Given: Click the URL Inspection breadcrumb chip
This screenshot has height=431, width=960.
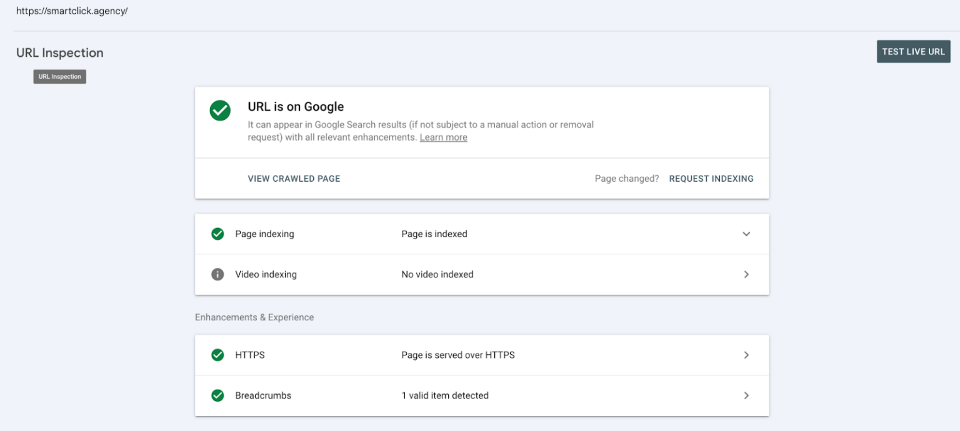Looking at the screenshot, I should pyautogui.click(x=59, y=76).
